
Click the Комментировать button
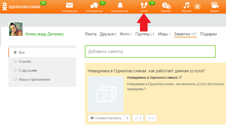(x=109, y=118)
